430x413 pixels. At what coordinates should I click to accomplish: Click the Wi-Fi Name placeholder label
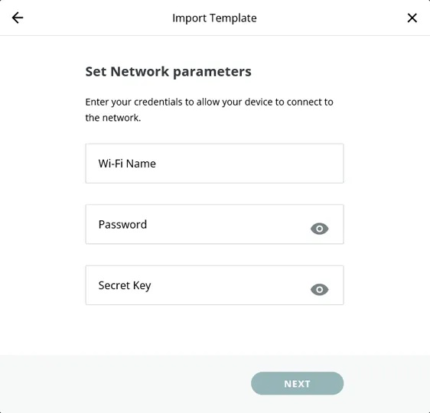pos(127,164)
